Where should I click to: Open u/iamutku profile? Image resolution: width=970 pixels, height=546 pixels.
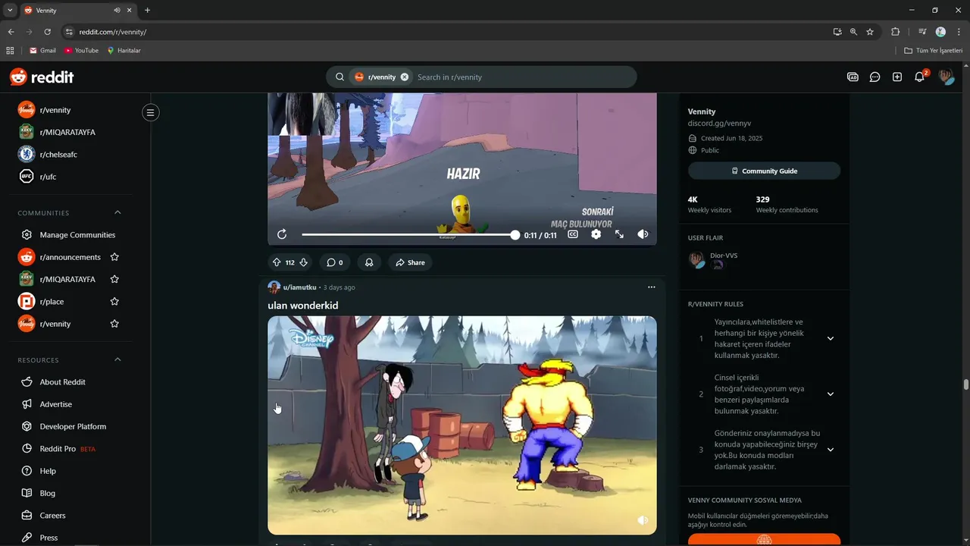tap(299, 287)
